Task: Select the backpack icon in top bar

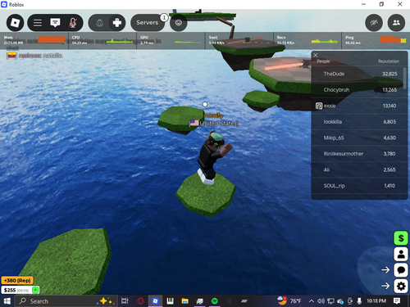Action: coord(99,23)
